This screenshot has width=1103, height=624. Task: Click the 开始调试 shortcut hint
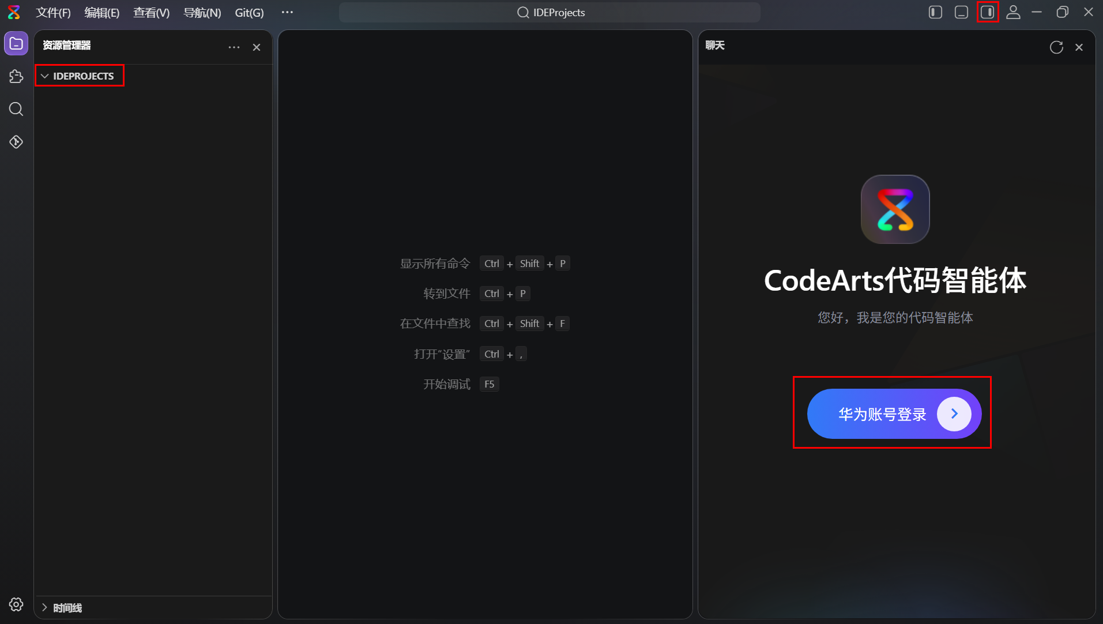(447, 384)
